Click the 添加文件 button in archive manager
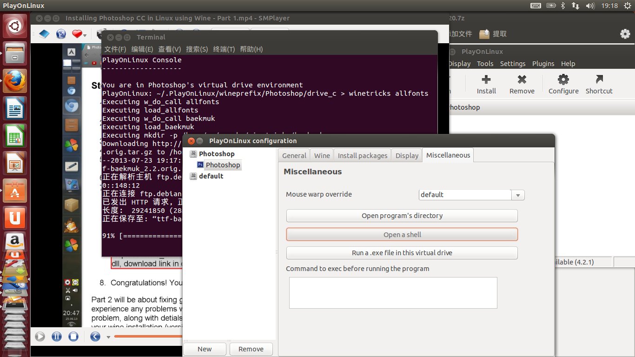The width and height of the screenshot is (635, 357). pyautogui.click(x=461, y=33)
